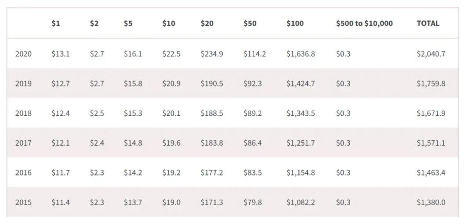Select the 2015 row label
The height and width of the screenshot is (223, 475).
(23, 202)
